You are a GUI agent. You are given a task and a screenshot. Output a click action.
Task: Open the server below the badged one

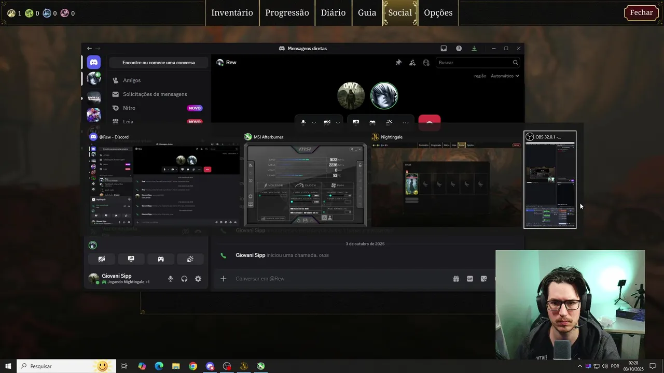tap(94, 97)
